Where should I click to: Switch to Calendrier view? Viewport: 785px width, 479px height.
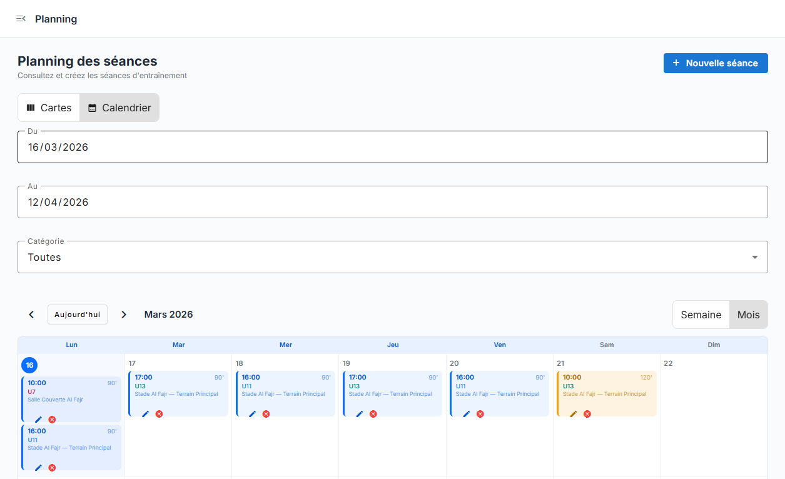click(x=119, y=108)
